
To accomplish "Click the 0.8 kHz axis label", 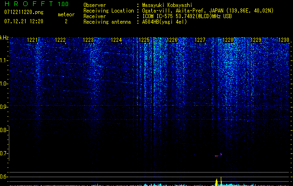I will point(4,130).
